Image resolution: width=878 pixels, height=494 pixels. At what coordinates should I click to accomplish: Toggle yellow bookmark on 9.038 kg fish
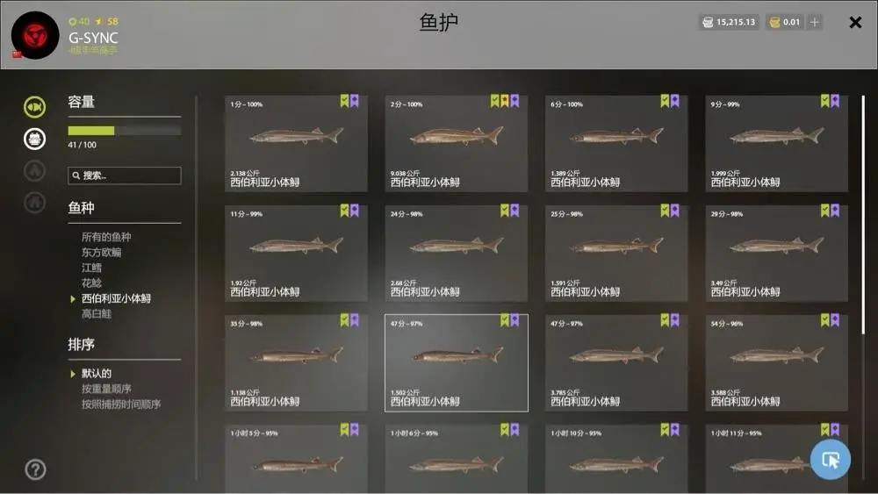505,101
